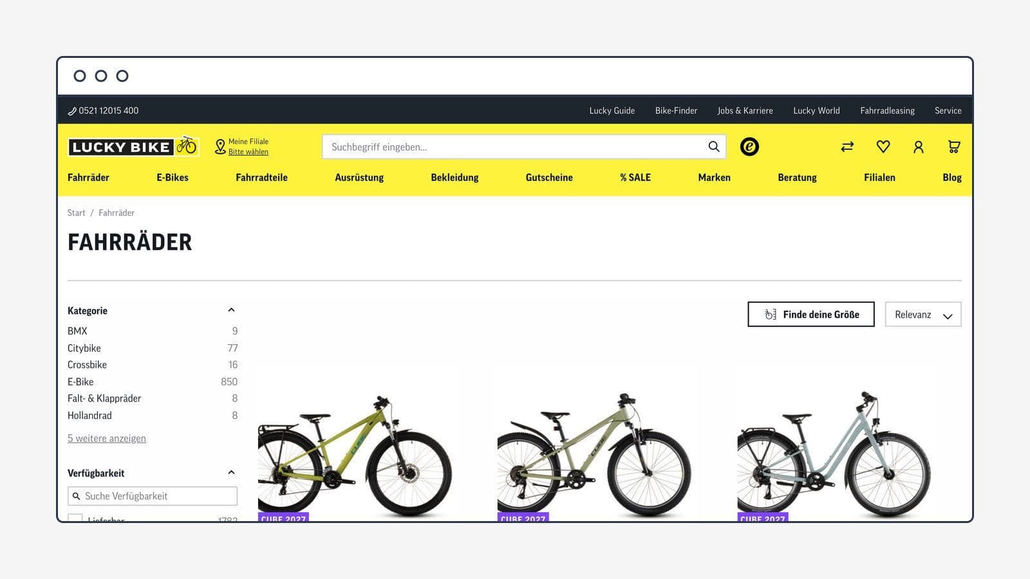This screenshot has height=579, width=1030.
Task: Open the Trusted Shops badge
Action: tap(749, 147)
